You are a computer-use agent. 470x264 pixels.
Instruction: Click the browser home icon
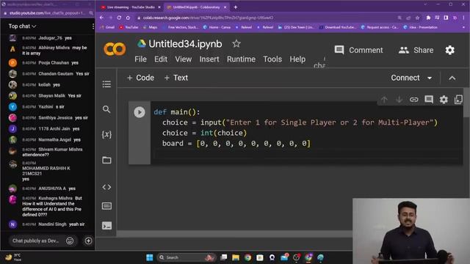coord(128,18)
